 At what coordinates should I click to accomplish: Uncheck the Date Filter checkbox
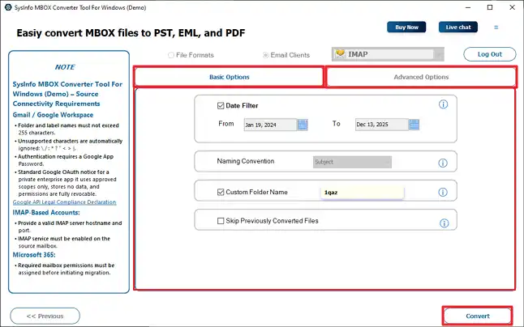click(x=221, y=105)
